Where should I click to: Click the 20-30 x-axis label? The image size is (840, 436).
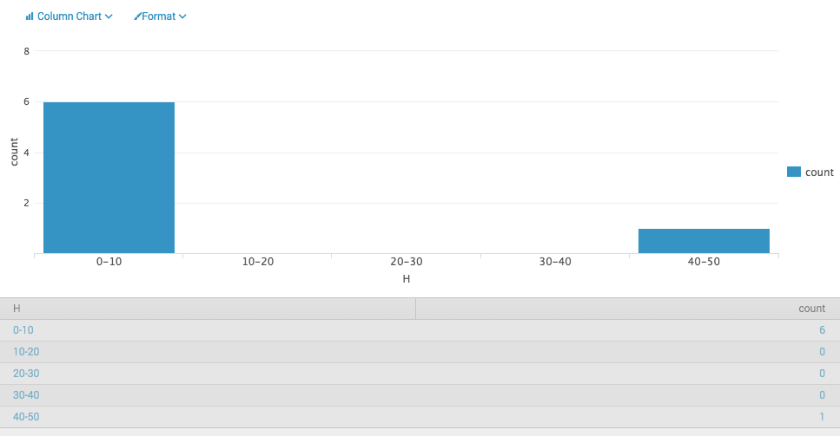(406, 262)
